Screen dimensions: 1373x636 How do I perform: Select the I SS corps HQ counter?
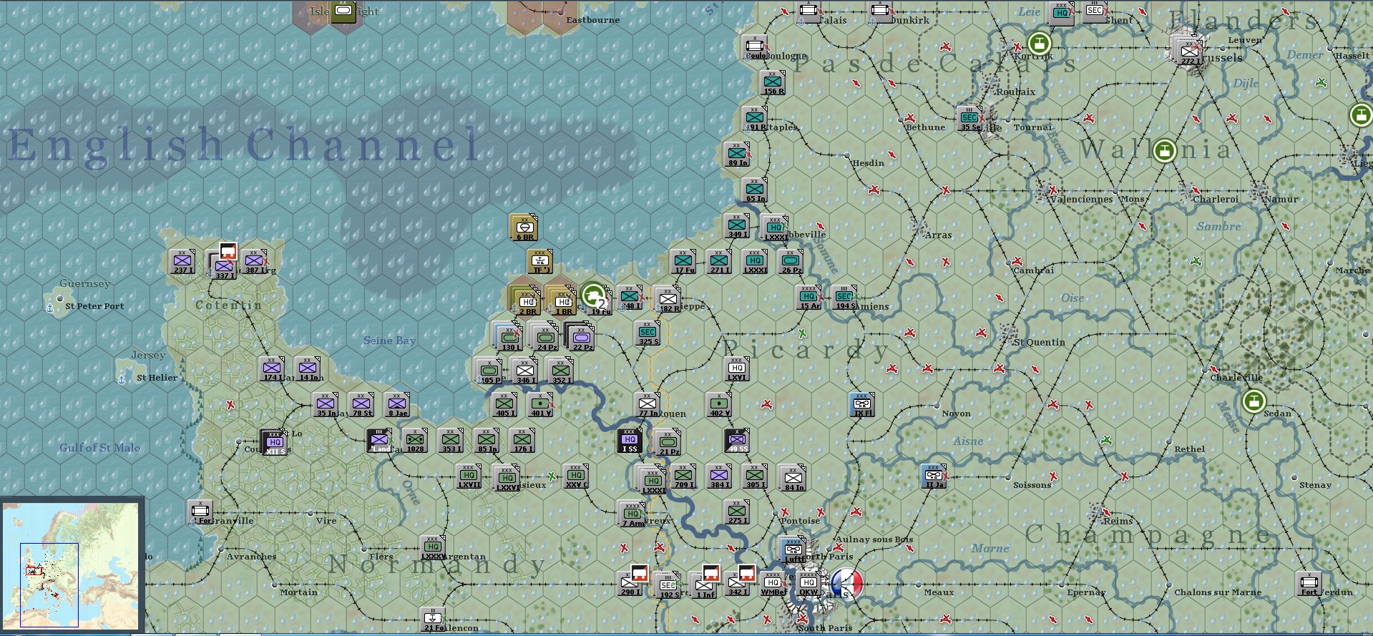pyautogui.click(x=630, y=440)
